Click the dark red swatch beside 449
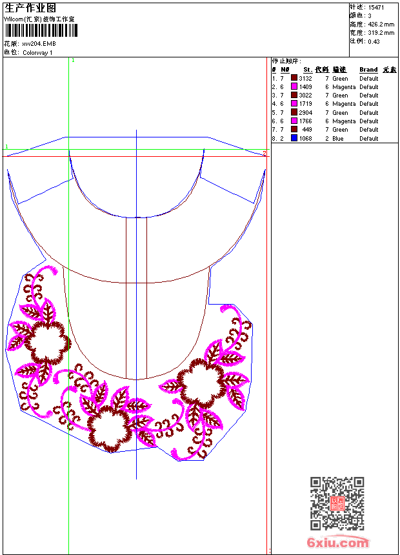Viewport: 400px width, 555px height. click(294, 129)
